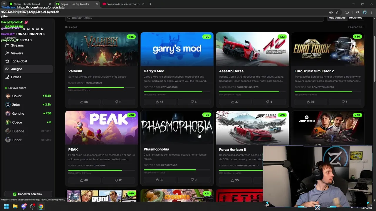Click Chrome's bookmark star icon
The height and width of the screenshot is (211, 376).
point(337,12)
